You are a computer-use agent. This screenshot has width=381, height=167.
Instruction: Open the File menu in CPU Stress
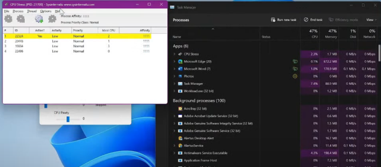coord(7,11)
